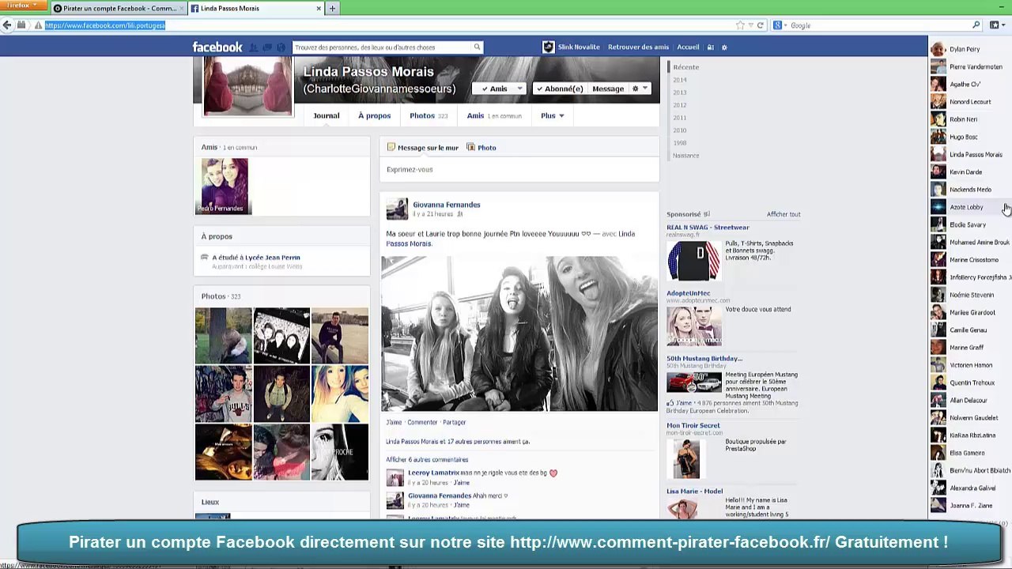Click Commenter under the photo post
The width and height of the screenshot is (1012, 569).
tap(422, 422)
